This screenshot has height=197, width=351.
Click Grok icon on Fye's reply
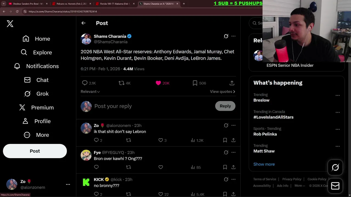click(x=226, y=152)
